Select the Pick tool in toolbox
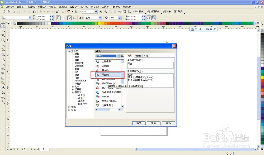 (x=3, y=26)
